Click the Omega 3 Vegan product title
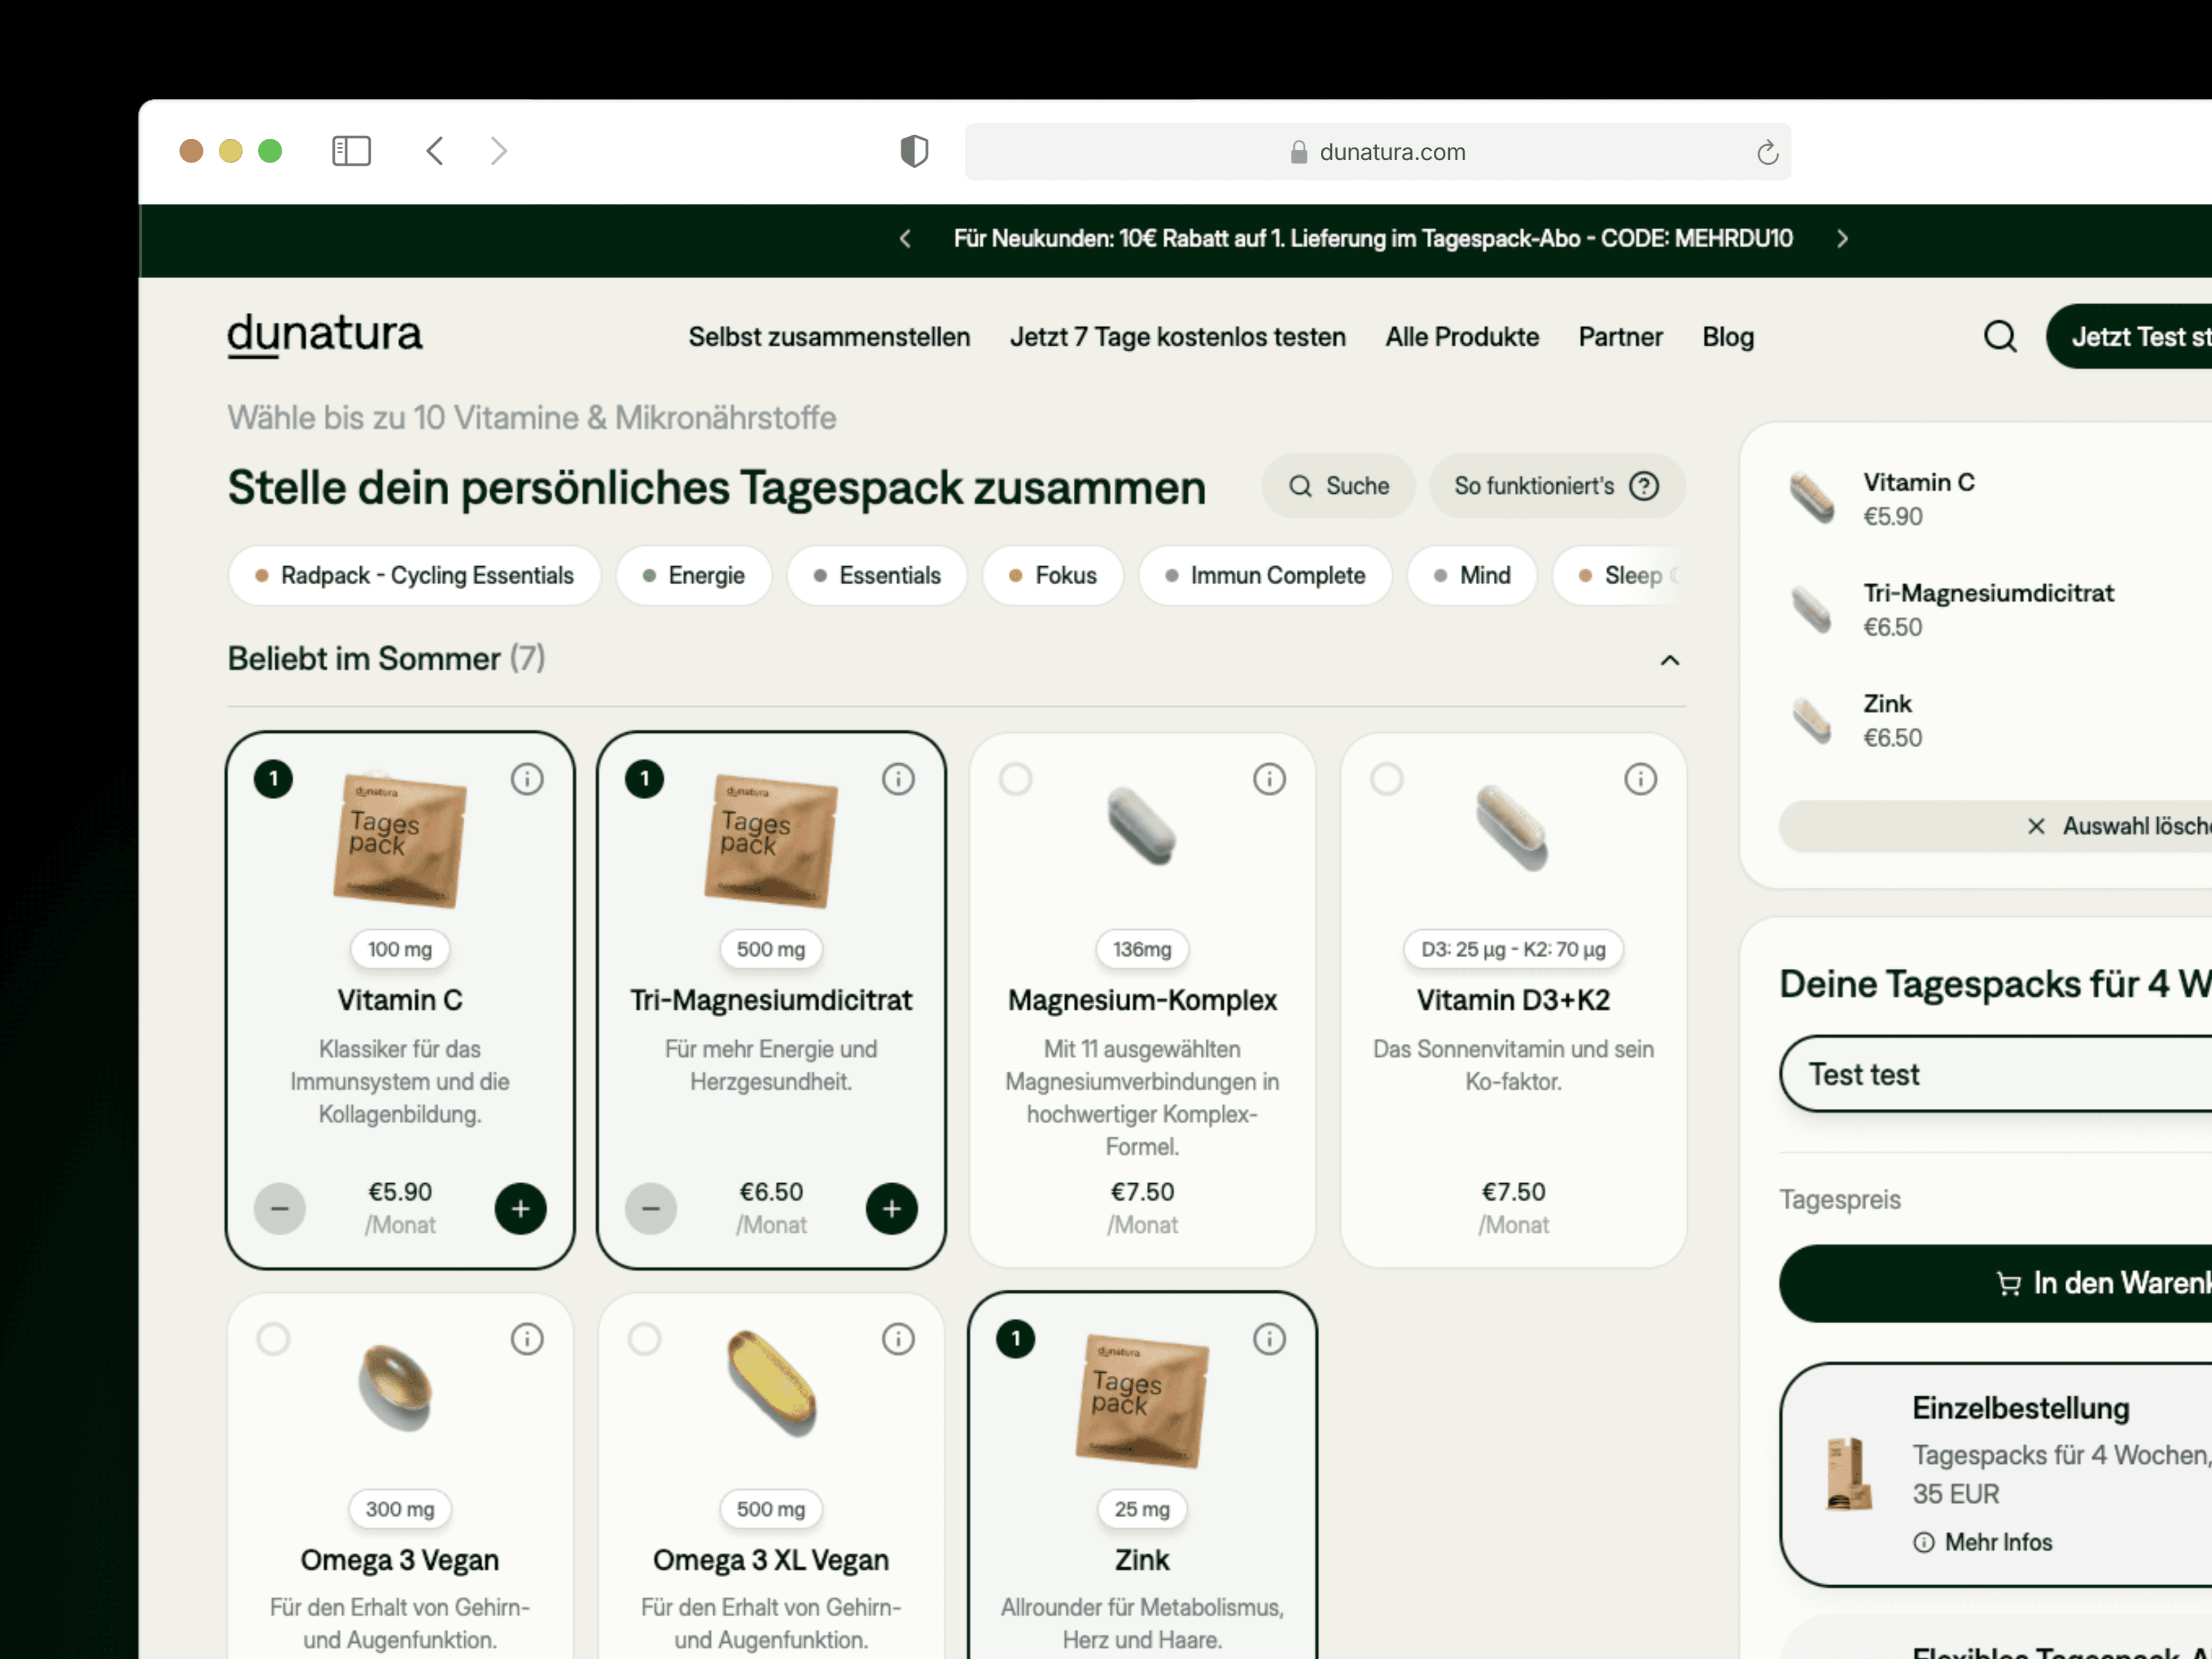 pyautogui.click(x=400, y=1560)
